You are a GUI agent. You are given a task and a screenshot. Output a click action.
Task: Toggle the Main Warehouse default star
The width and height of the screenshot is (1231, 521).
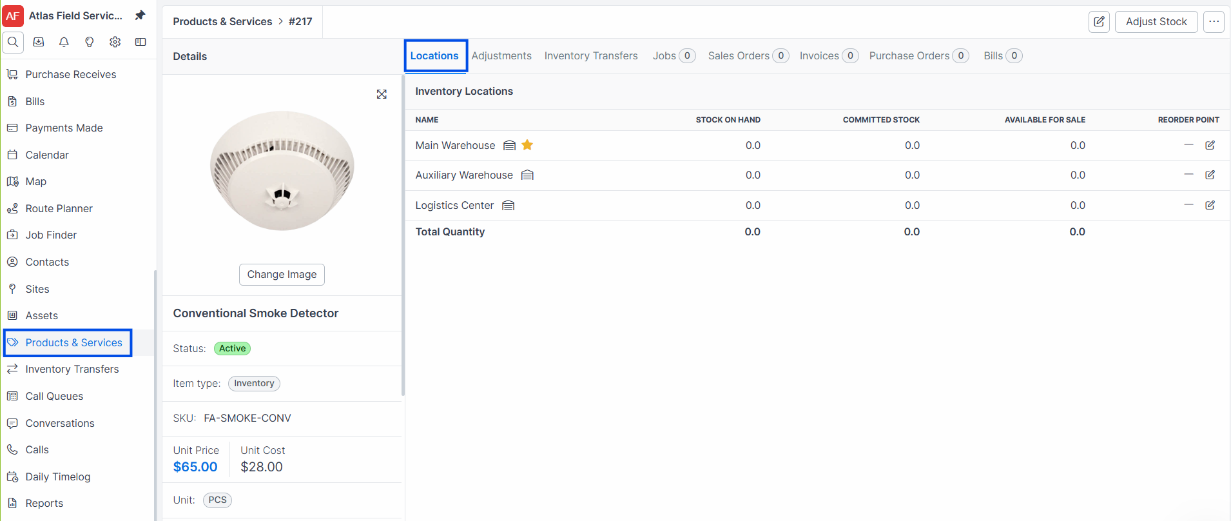coord(527,145)
